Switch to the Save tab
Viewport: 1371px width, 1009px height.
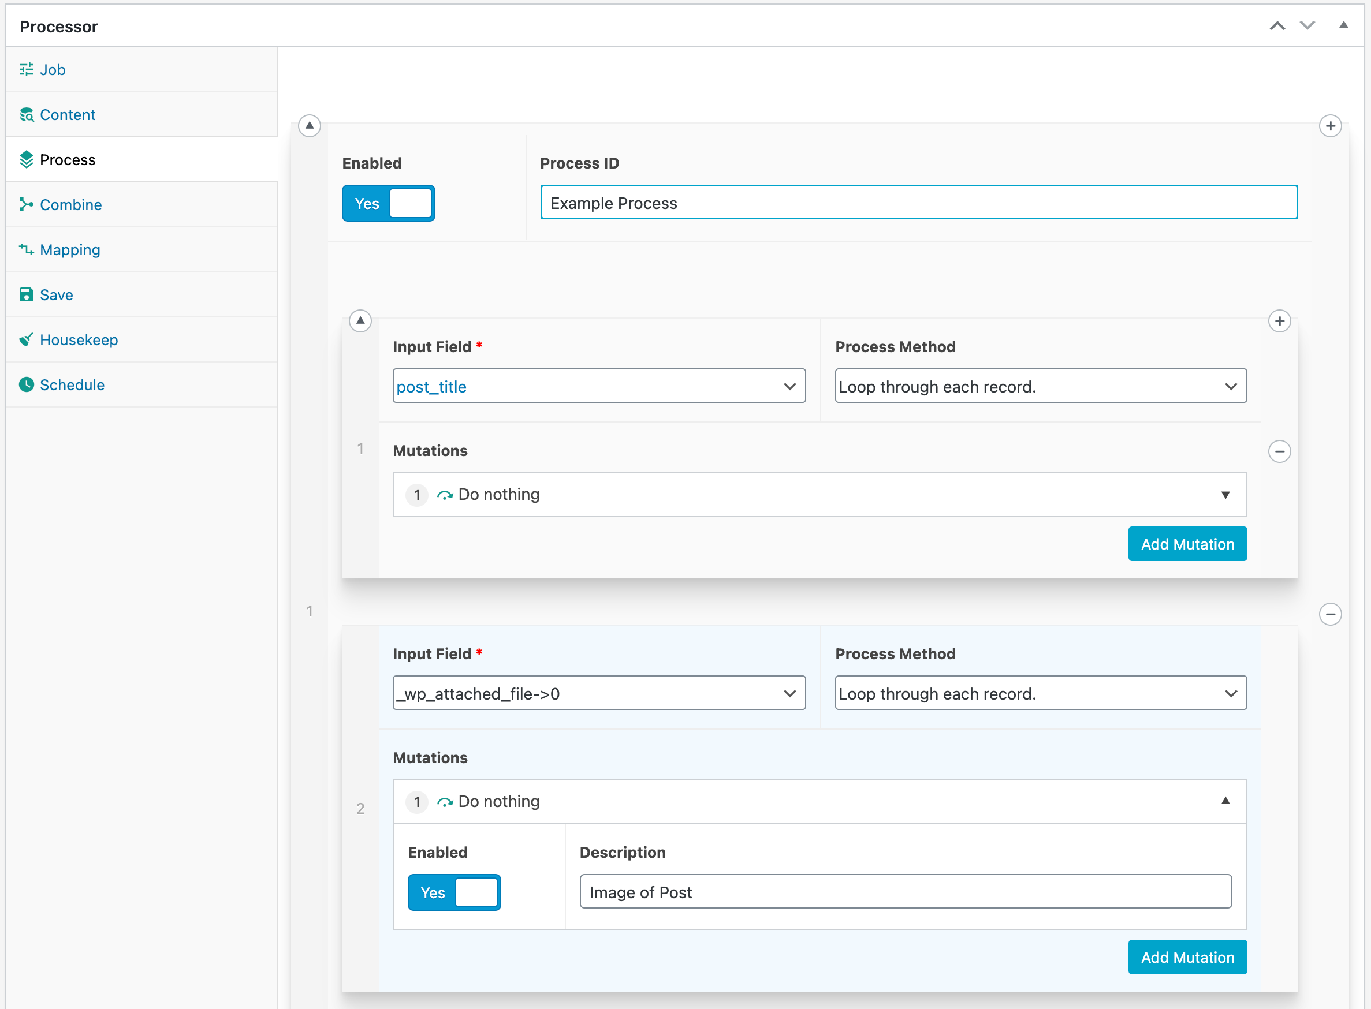pos(141,294)
